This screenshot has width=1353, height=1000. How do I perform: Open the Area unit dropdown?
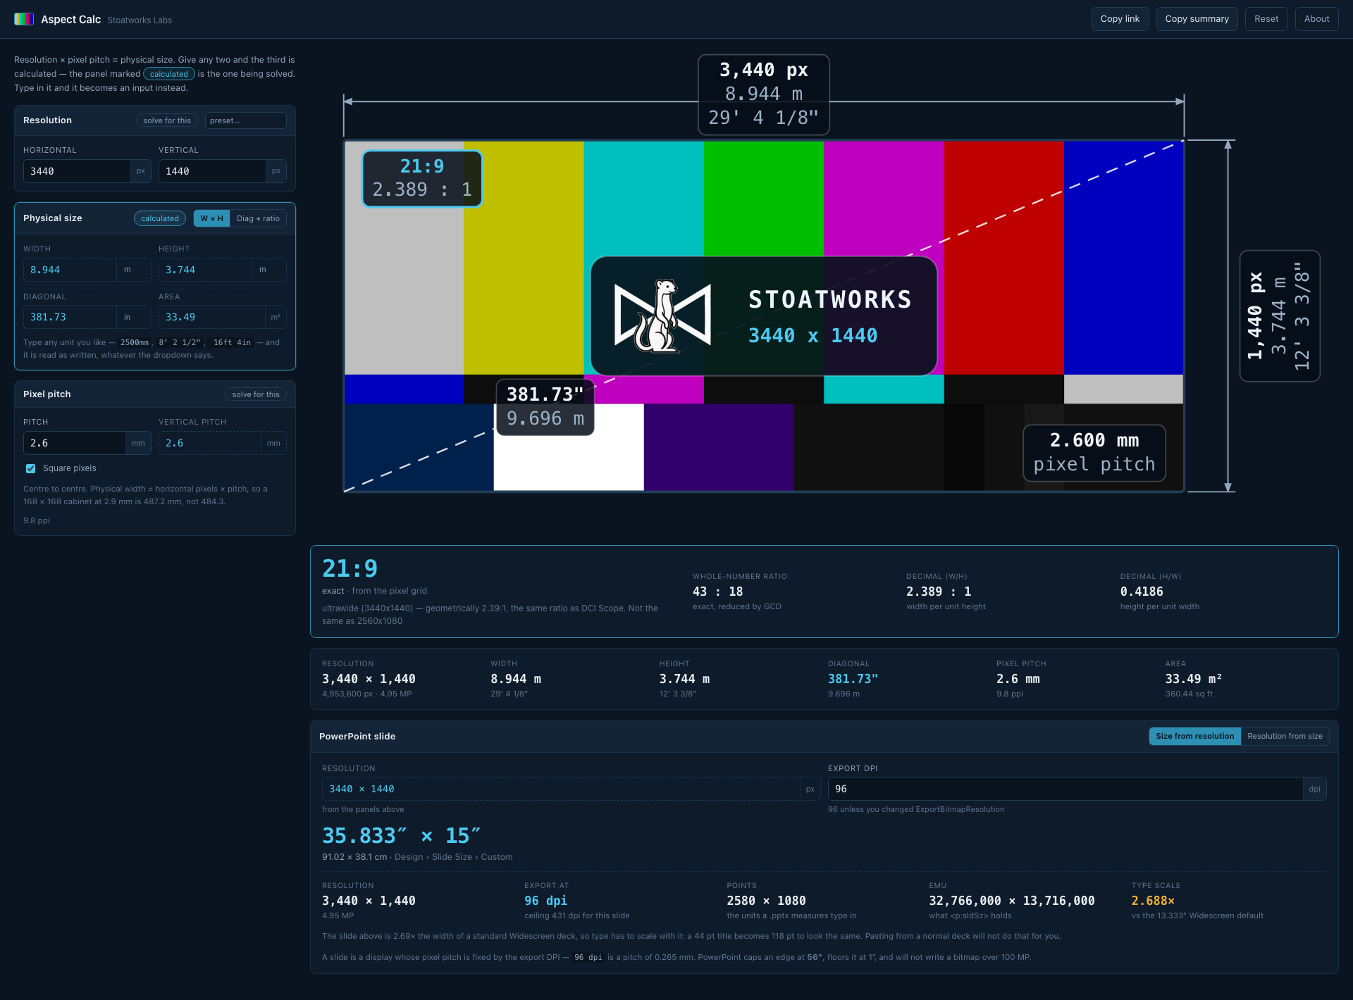click(276, 317)
